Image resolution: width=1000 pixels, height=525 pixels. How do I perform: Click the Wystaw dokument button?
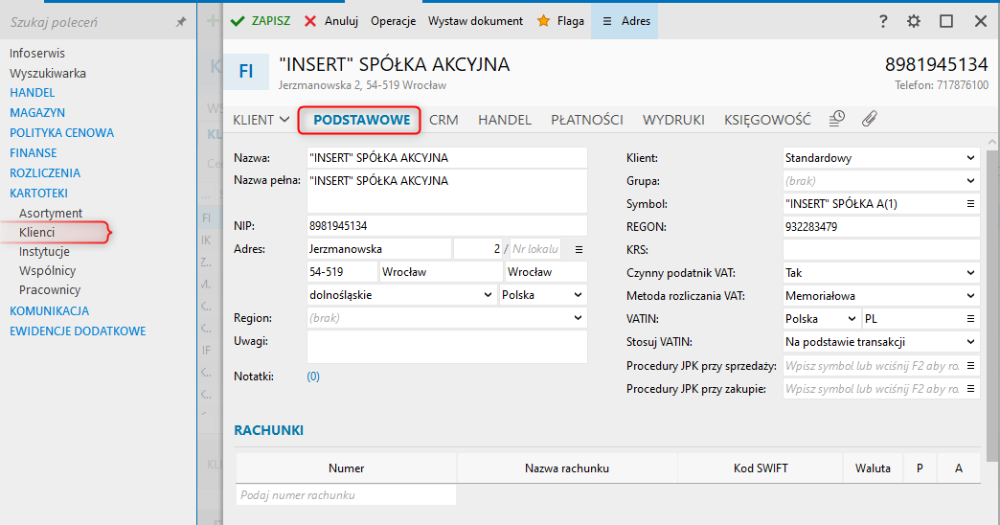(x=475, y=20)
